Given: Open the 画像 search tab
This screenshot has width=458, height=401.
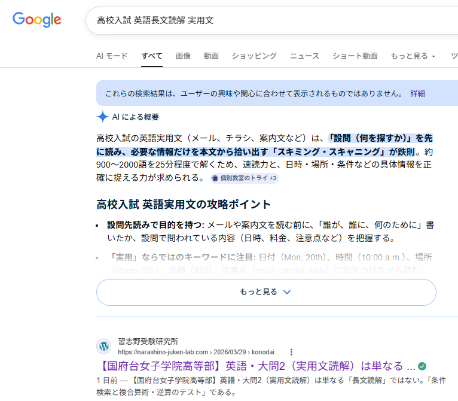Looking at the screenshot, I should click(x=183, y=56).
